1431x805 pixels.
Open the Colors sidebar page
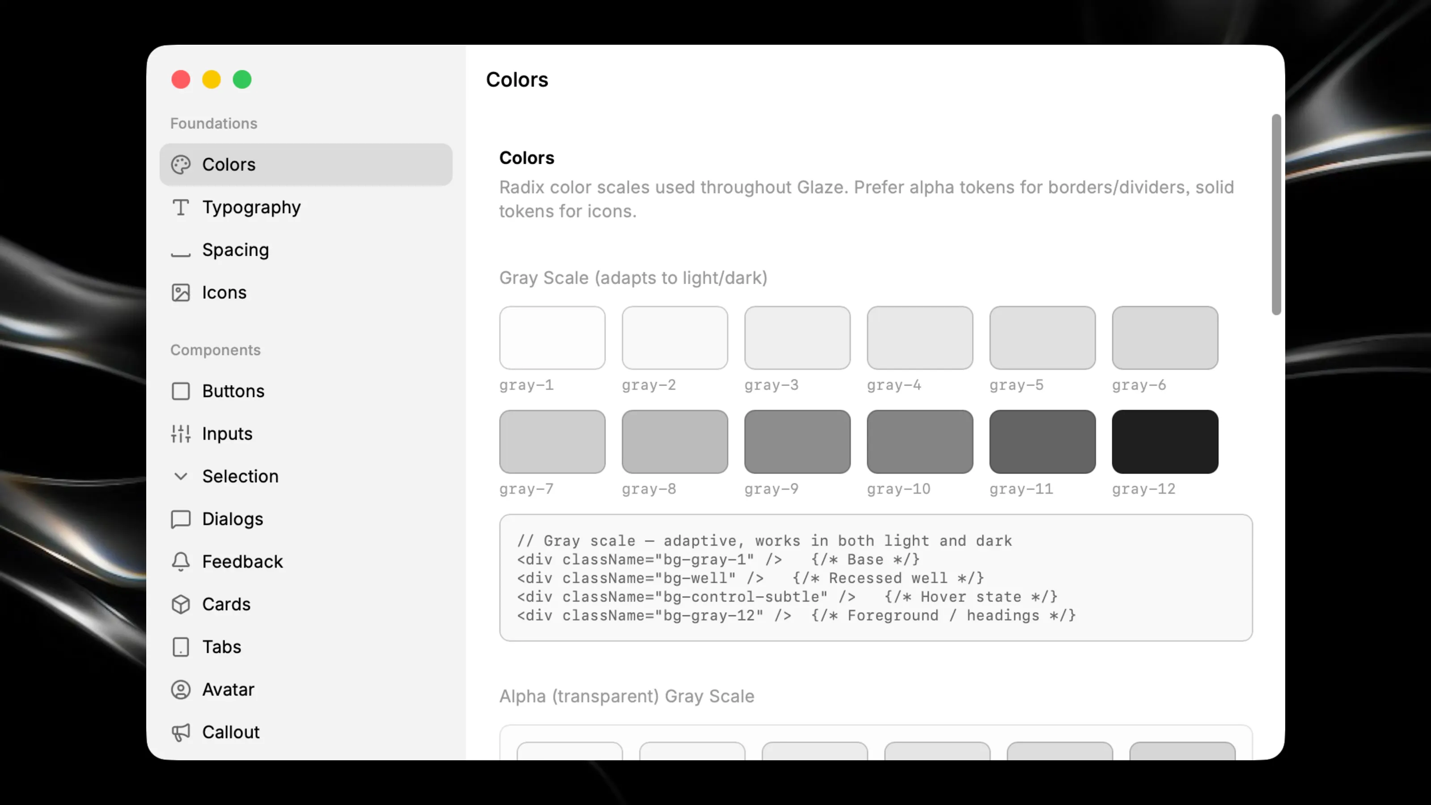coord(306,165)
